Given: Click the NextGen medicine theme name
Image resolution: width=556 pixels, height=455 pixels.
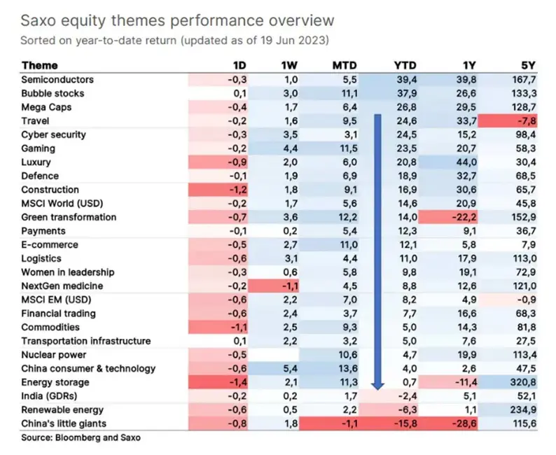Looking at the screenshot, I should pos(62,286).
